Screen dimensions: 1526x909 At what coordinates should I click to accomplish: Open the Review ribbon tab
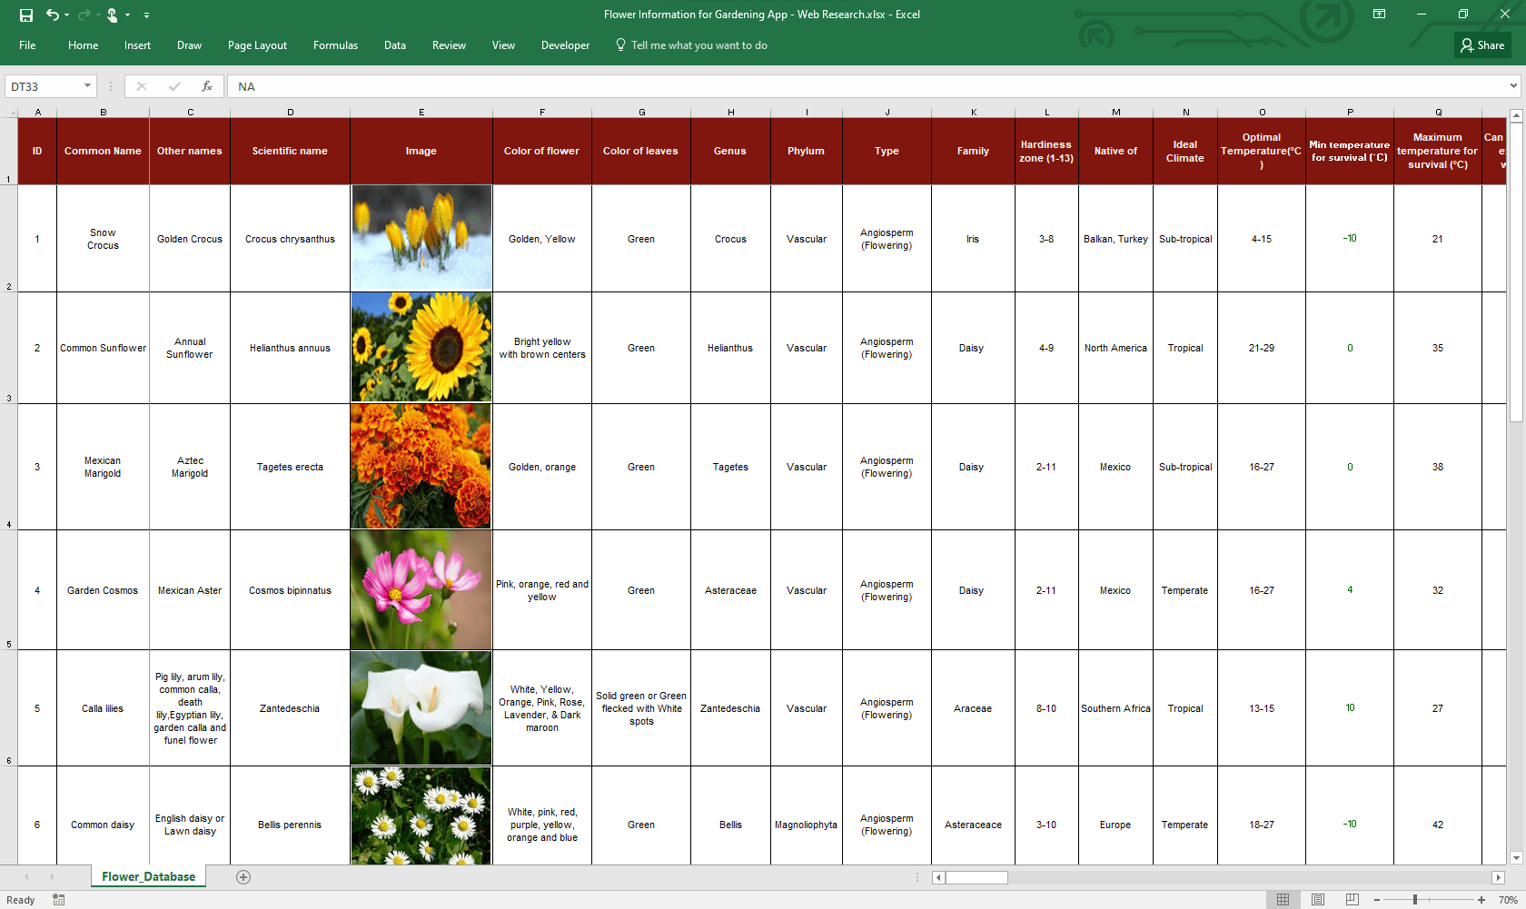coord(449,45)
